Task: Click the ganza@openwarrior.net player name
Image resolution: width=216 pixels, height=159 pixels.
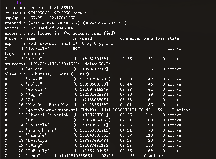Action: pyautogui.click(x=62, y=110)
